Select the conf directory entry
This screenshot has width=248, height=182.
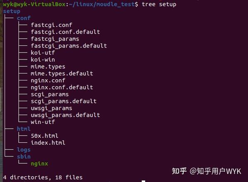(x=24, y=18)
